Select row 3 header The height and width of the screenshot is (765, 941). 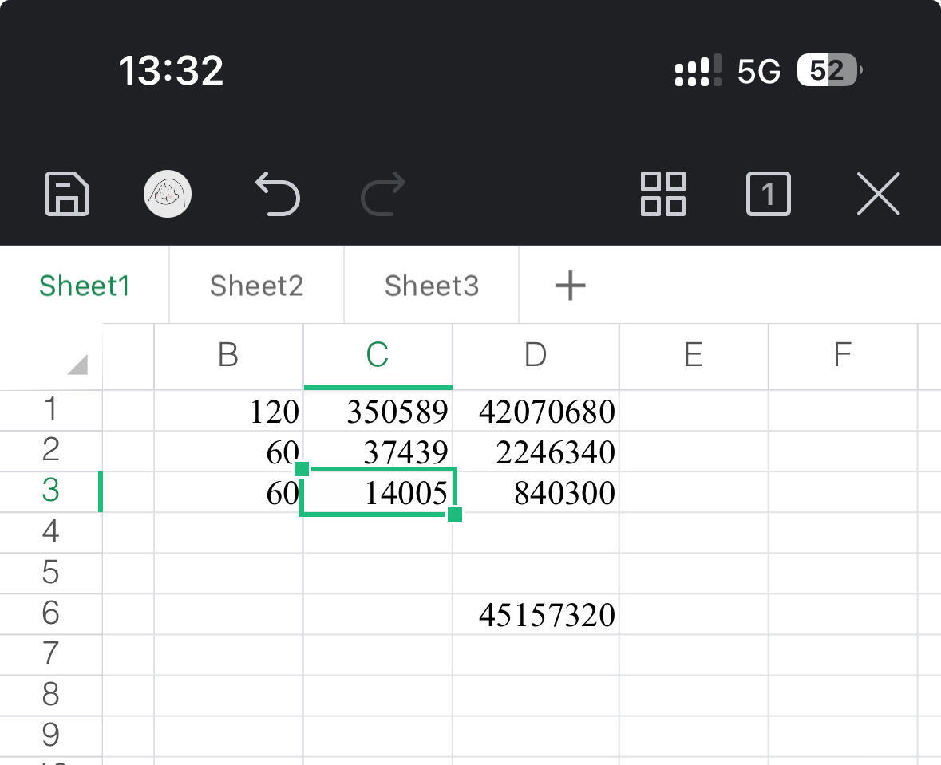pos(51,492)
